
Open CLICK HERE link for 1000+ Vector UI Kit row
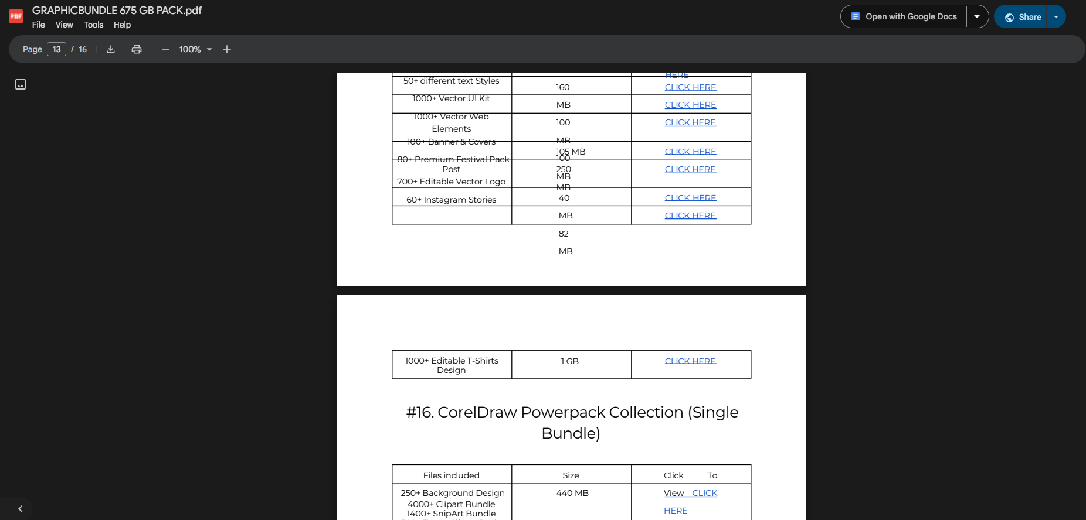(690, 105)
